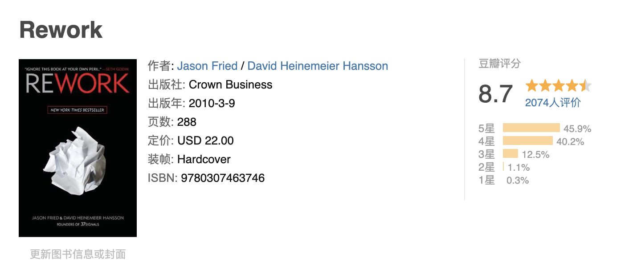Click the 2星 rating distribution bar
637x273 pixels.
pos(503,167)
